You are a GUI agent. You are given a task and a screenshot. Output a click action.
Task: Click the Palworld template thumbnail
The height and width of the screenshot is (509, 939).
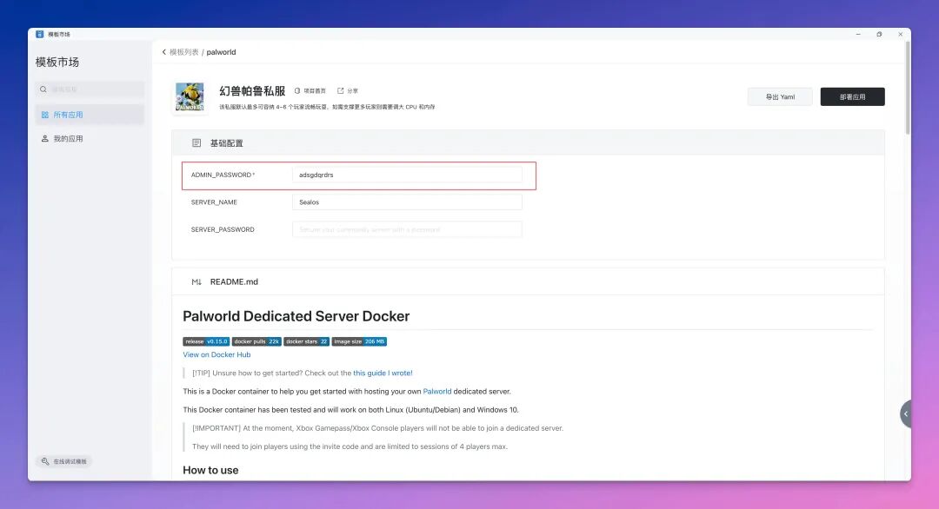[x=190, y=97]
